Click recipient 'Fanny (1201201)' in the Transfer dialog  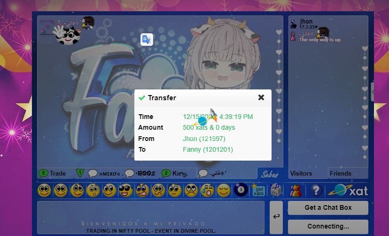pos(208,150)
